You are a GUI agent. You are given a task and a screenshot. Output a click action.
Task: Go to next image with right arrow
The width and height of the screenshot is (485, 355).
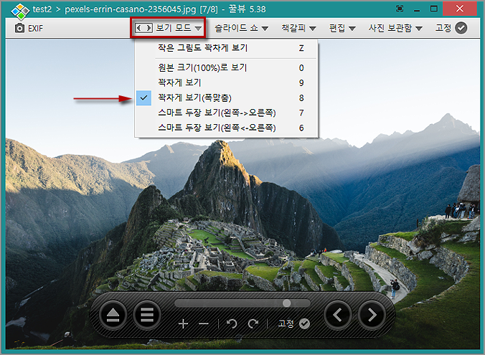click(x=372, y=315)
